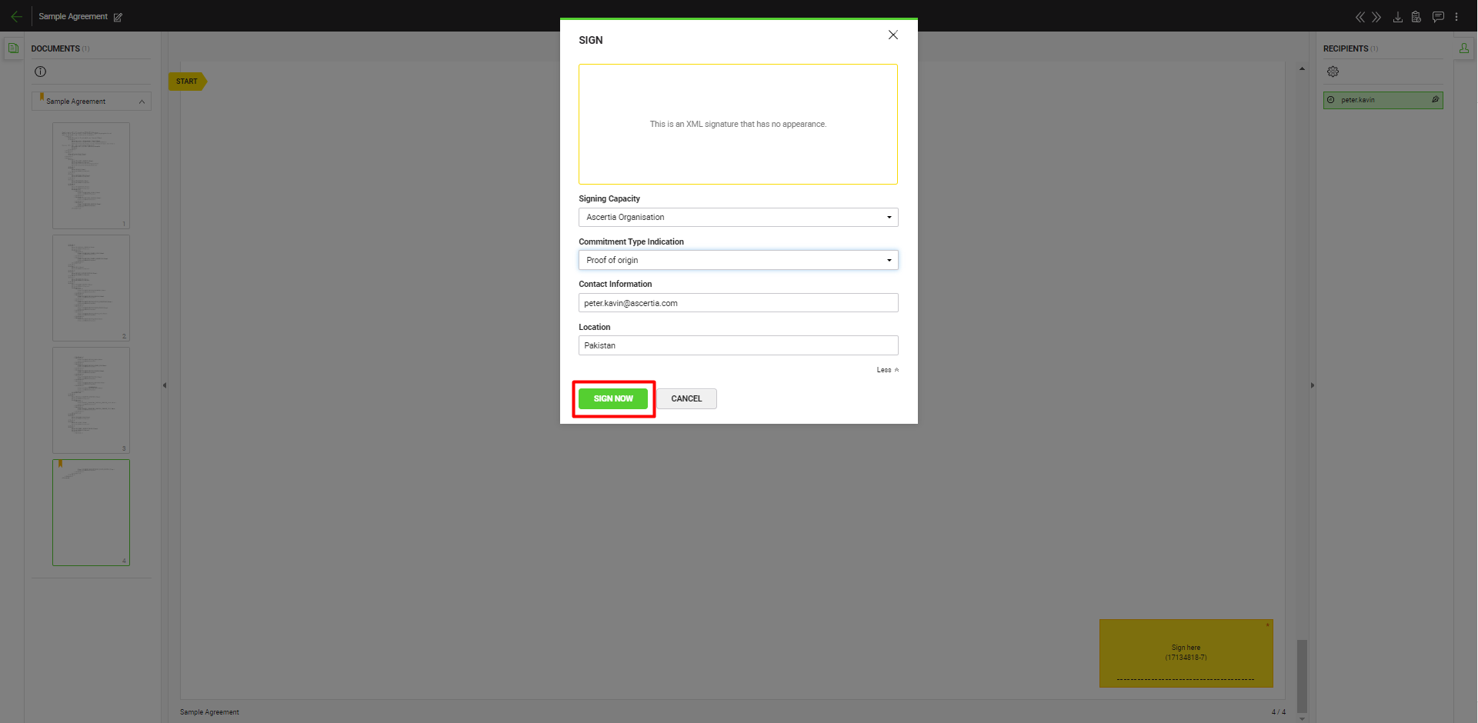Click the download document icon
1478x723 pixels.
coord(1397,17)
